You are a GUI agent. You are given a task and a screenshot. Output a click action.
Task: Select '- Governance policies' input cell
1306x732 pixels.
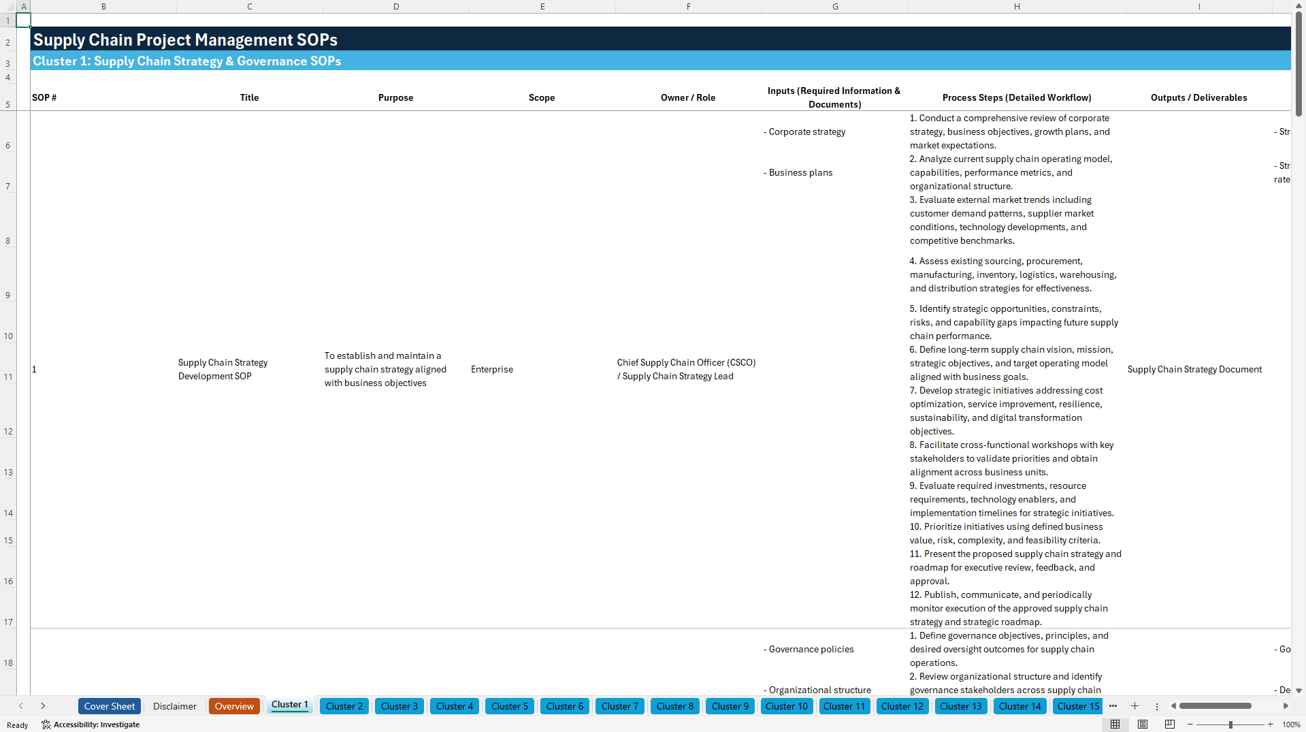[x=835, y=649]
